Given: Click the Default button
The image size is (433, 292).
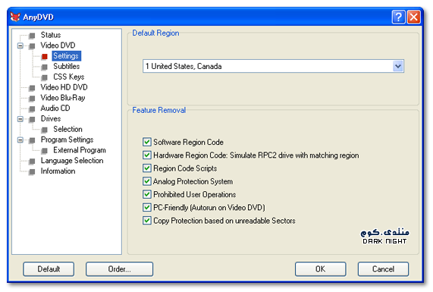Looking at the screenshot, I should point(49,269).
